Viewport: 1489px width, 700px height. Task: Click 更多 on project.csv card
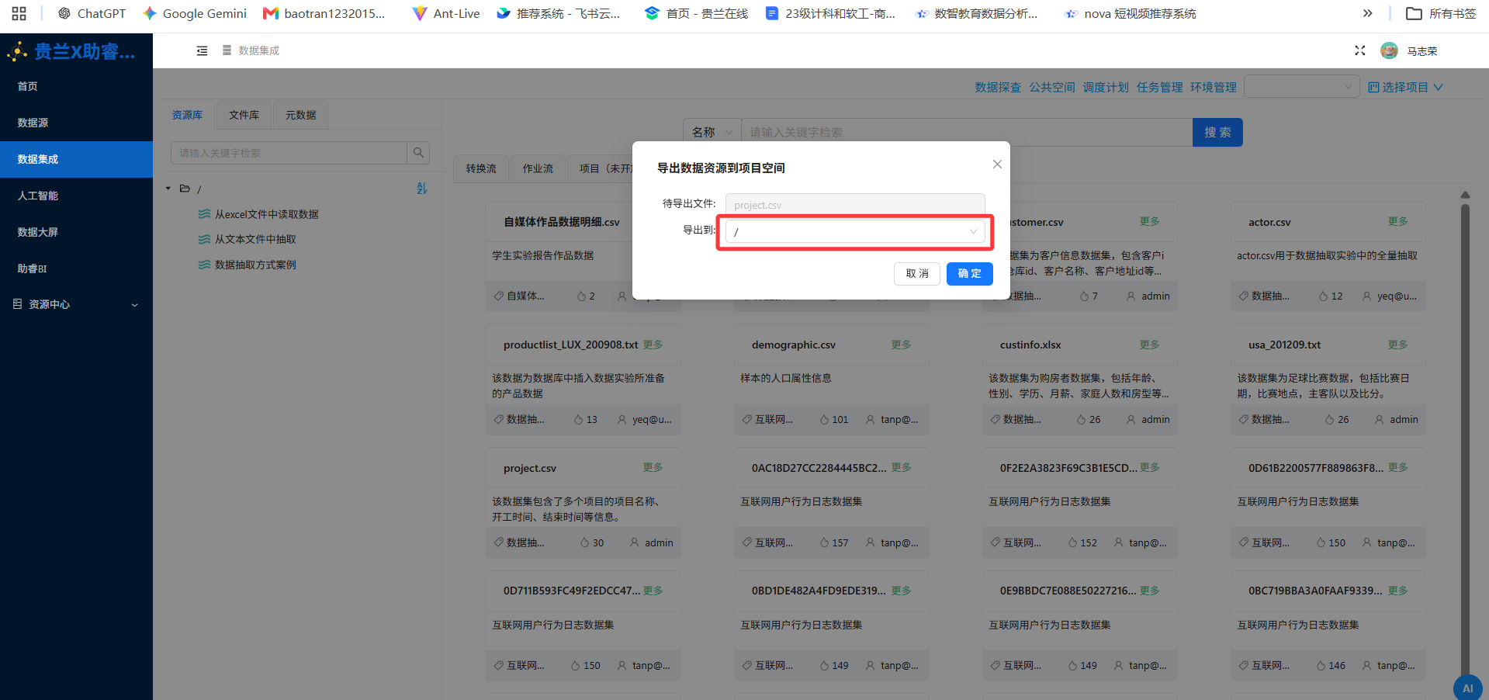(x=653, y=467)
